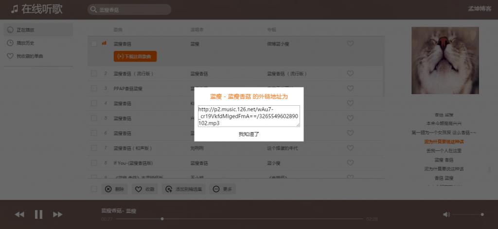Click the dialog heading 蓝瘦 - 蓝瘦香菇 的外链地址为
Viewport: 498px width, 229px height.
tap(249, 96)
